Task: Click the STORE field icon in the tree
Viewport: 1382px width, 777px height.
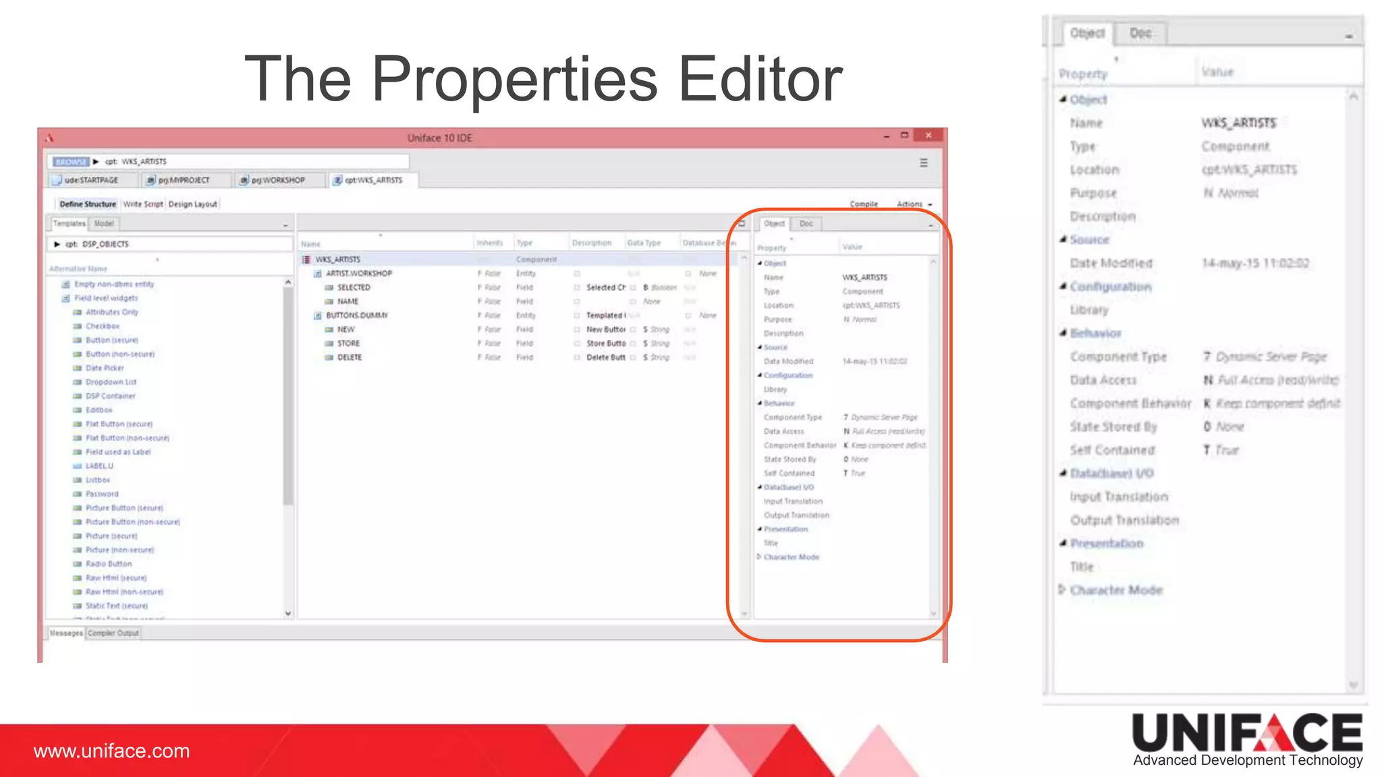Action: [x=329, y=343]
